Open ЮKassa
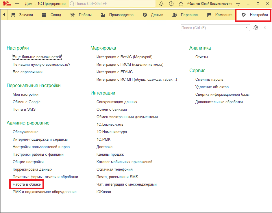 coord(104,192)
